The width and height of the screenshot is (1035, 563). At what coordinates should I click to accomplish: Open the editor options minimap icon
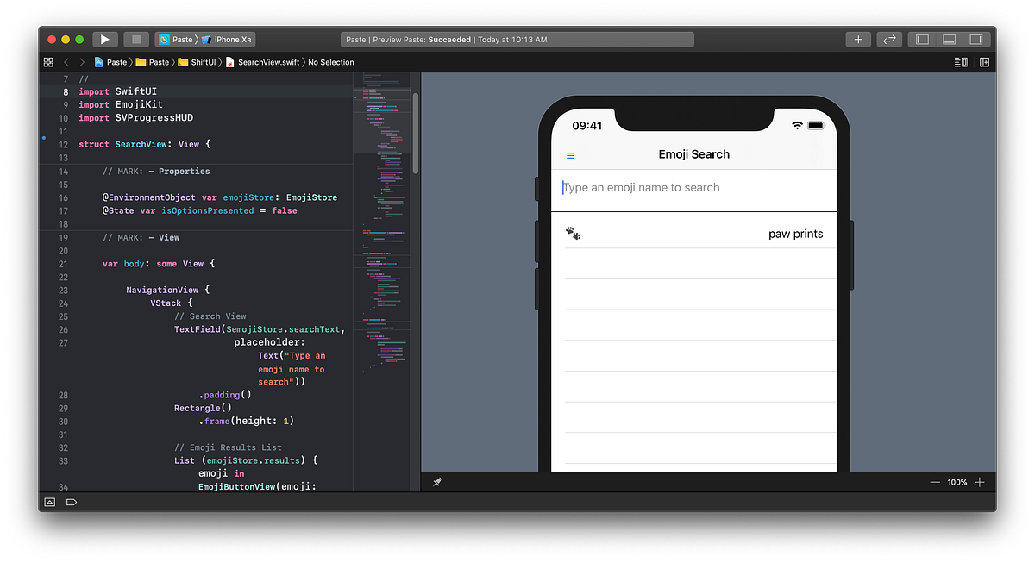point(960,62)
